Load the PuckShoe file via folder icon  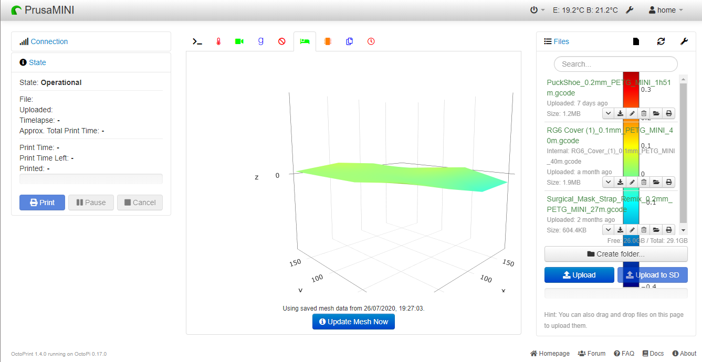(x=656, y=113)
